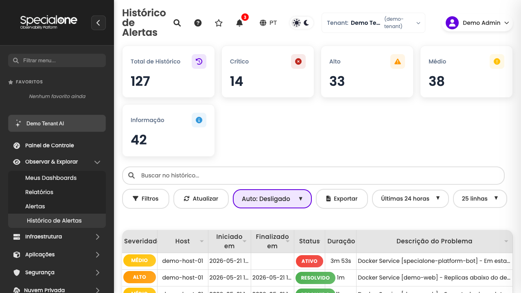Select Histórico de Alertas submenu item
This screenshot has height=293, width=521.
pos(57,221)
